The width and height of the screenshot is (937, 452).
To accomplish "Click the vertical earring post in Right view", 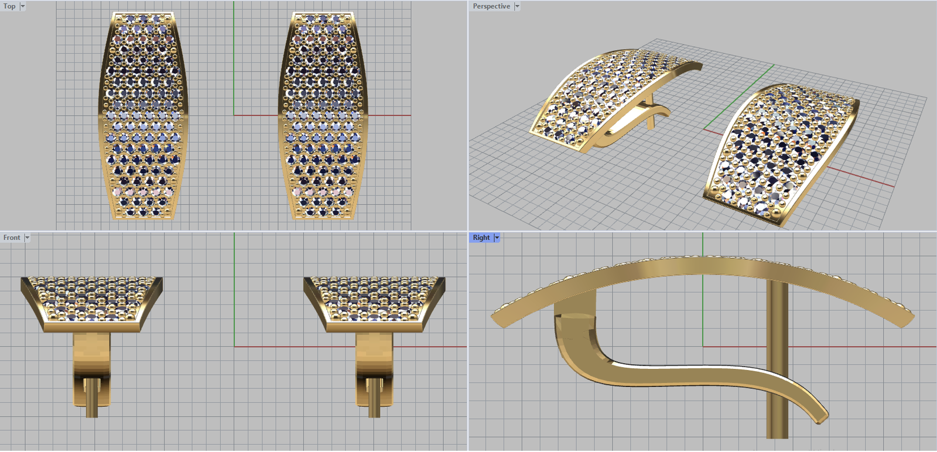I will point(777,363).
